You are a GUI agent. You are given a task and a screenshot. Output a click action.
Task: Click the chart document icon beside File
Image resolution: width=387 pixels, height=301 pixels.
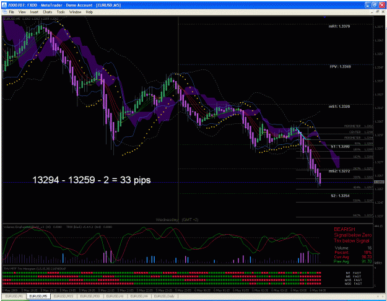click(5, 12)
